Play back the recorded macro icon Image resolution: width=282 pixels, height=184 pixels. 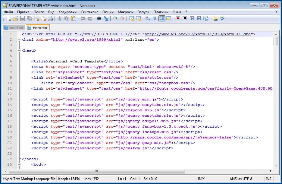click(192, 18)
